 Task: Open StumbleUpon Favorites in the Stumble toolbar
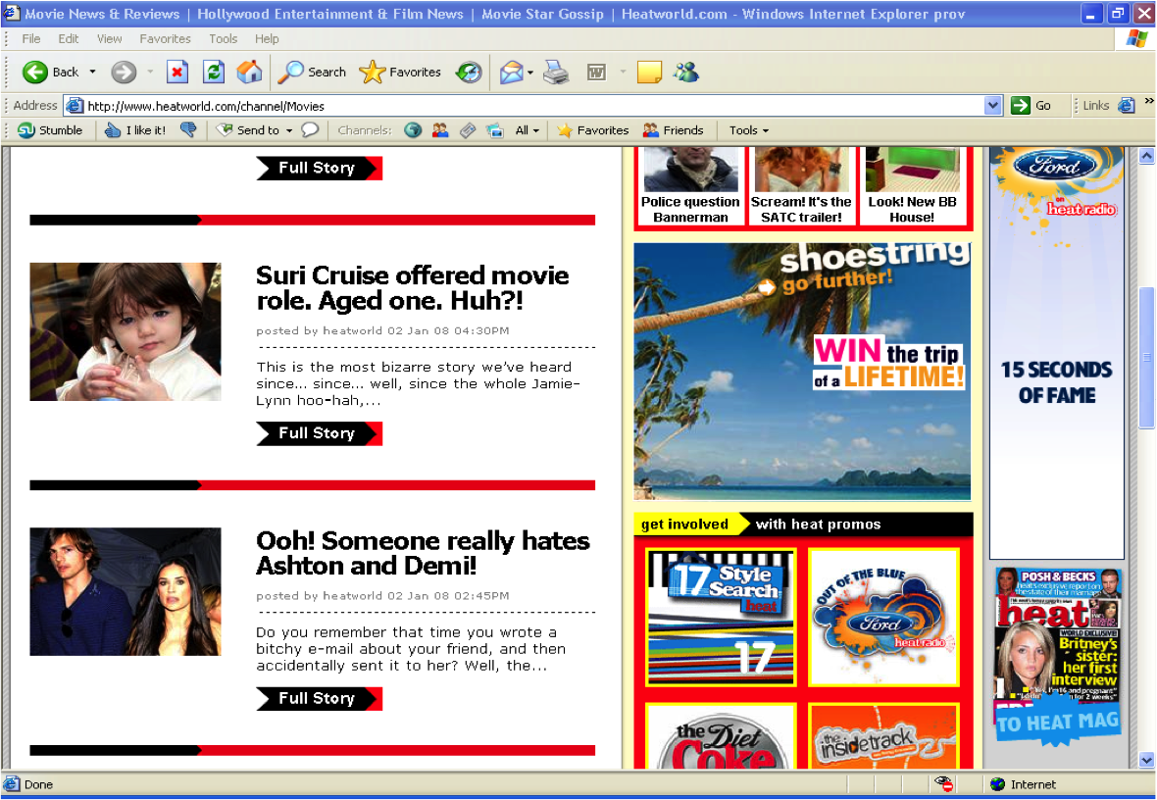click(593, 129)
